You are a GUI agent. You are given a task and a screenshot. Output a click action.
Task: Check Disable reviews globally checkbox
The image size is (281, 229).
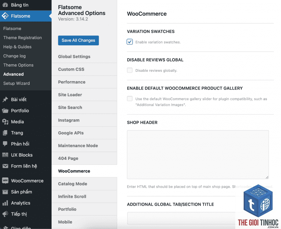130,70
